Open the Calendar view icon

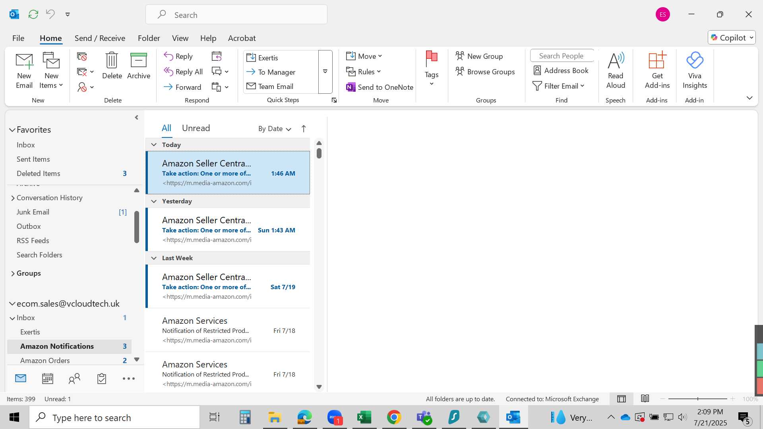coord(48,379)
